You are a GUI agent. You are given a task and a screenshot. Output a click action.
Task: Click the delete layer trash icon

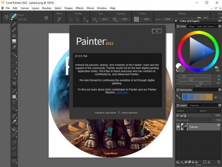(219, 162)
